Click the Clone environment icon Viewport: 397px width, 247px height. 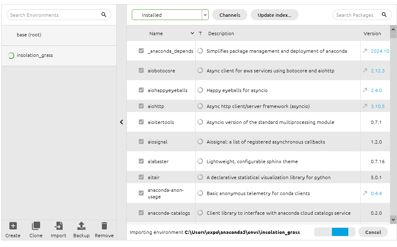pos(36,226)
